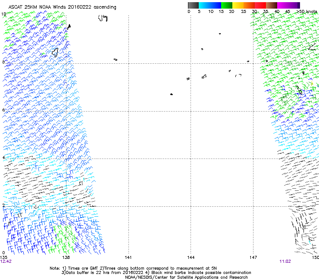Click the longitude '138' axis label
The height and width of the screenshot is (280, 319).
pos(66,258)
